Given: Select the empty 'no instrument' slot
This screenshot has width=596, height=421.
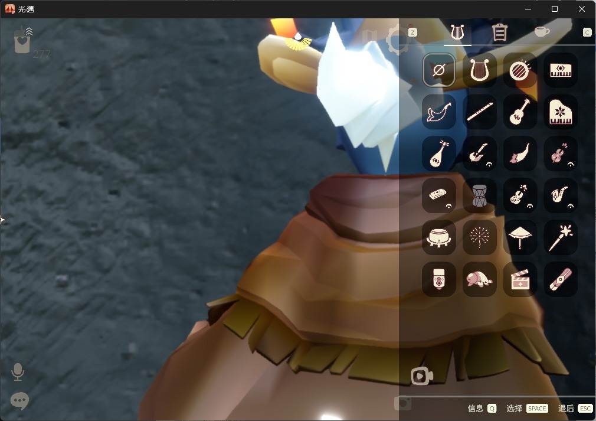Looking at the screenshot, I should pos(438,70).
